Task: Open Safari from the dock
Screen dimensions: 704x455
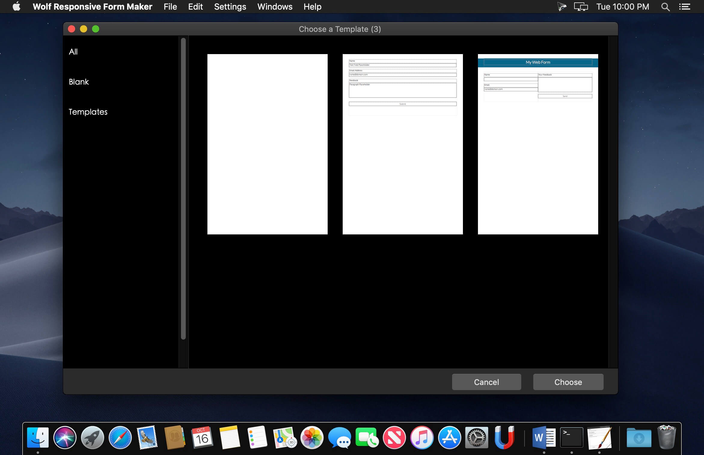Action: click(120, 438)
